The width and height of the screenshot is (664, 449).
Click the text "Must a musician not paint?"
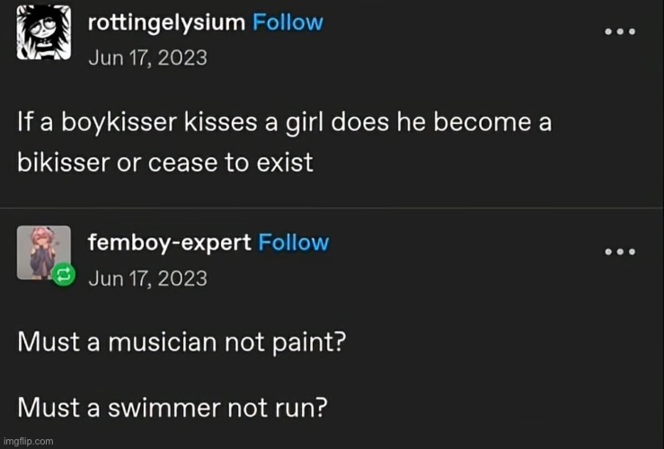pyautogui.click(x=182, y=342)
